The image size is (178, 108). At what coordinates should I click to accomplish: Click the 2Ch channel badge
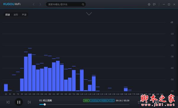[112, 101]
